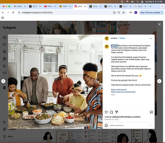Open macOS Spotlight search in menu bar
Image resolution: width=165 pixels, height=143 pixels.
pos(137,2)
